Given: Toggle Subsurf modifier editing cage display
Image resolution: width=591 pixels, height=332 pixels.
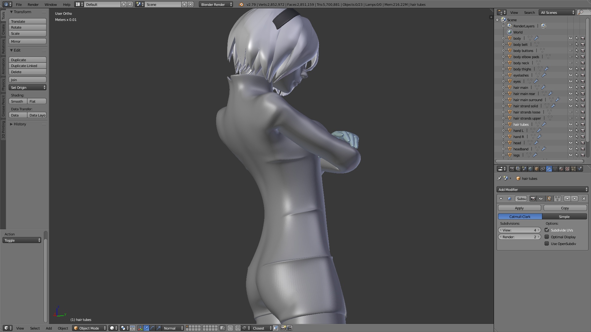Looking at the screenshot, I should click(557, 199).
